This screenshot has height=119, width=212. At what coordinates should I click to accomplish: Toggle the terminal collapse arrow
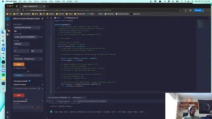pyautogui.click(x=47, y=101)
